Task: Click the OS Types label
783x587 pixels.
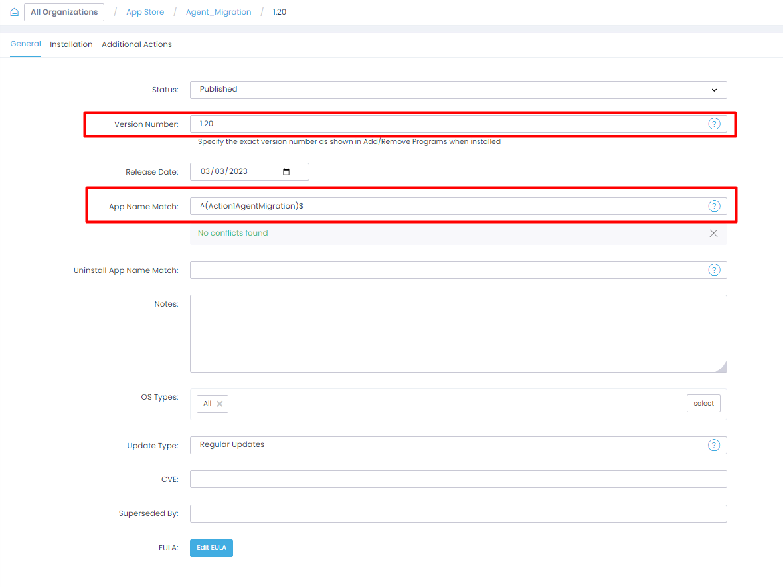Action: click(x=159, y=397)
